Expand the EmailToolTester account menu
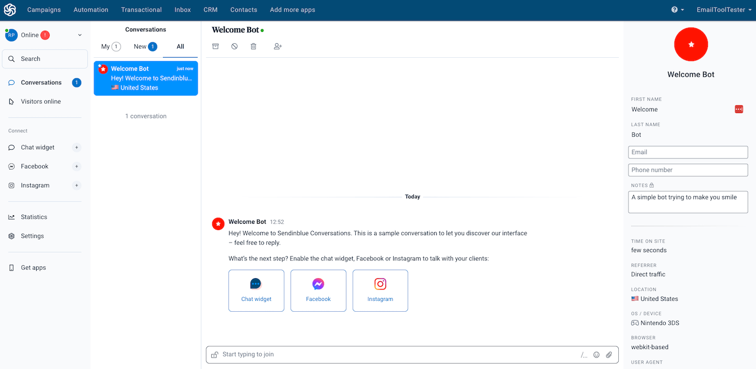Viewport: 756px width, 369px height. click(724, 9)
